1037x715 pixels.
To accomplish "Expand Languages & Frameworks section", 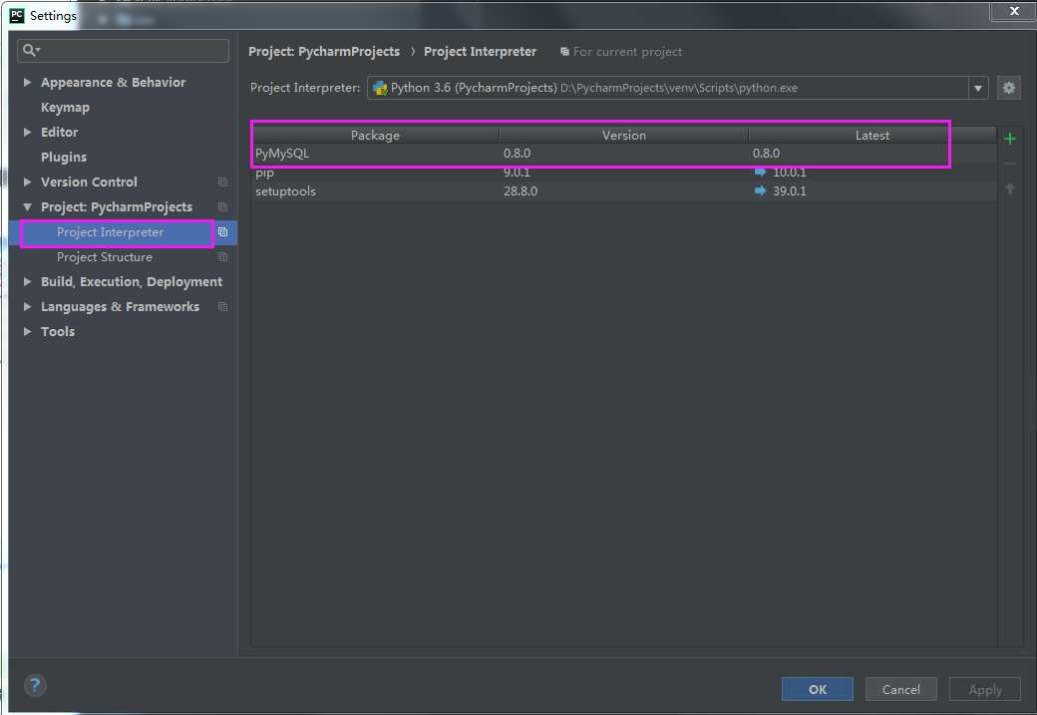I will [x=27, y=307].
